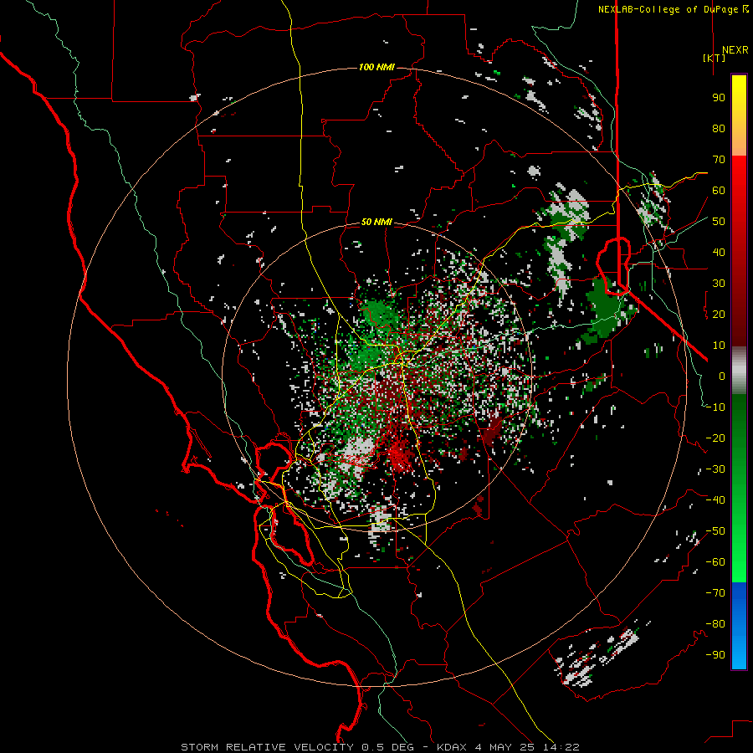Click the -10 value on velocity scale
Image resolution: width=753 pixels, height=753 pixels.
tap(715, 407)
